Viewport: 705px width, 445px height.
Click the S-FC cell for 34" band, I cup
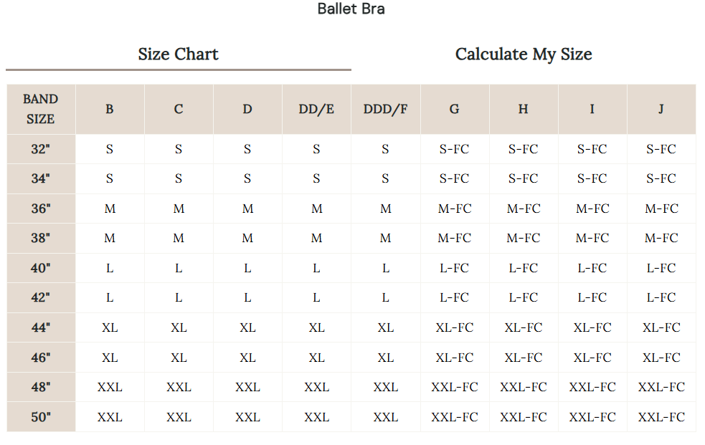click(592, 178)
